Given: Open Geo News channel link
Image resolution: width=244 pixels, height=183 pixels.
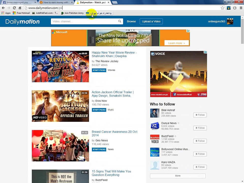Looking at the screenshot, I should click(101, 140).
